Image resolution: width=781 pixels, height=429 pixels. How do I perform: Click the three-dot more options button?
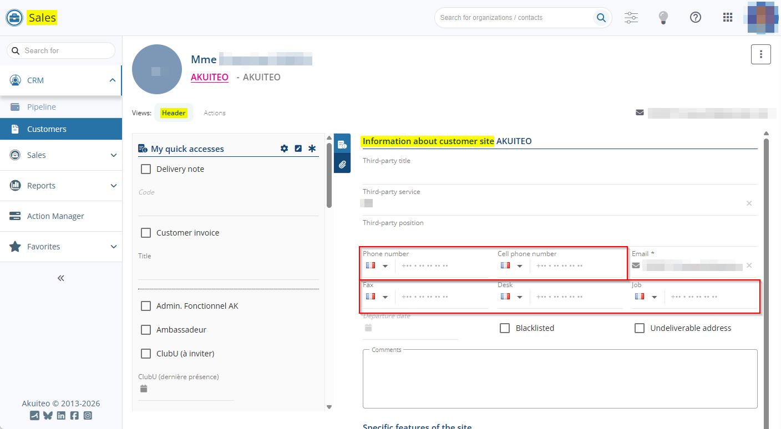[x=760, y=54]
